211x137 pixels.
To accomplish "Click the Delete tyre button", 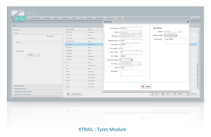I will [192, 94].
